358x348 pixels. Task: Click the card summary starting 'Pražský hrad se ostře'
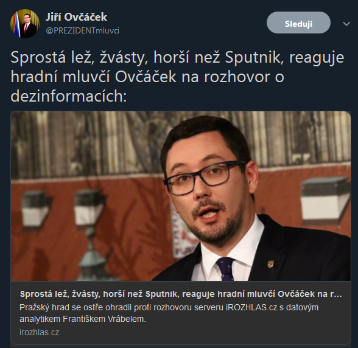[x=169, y=313]
